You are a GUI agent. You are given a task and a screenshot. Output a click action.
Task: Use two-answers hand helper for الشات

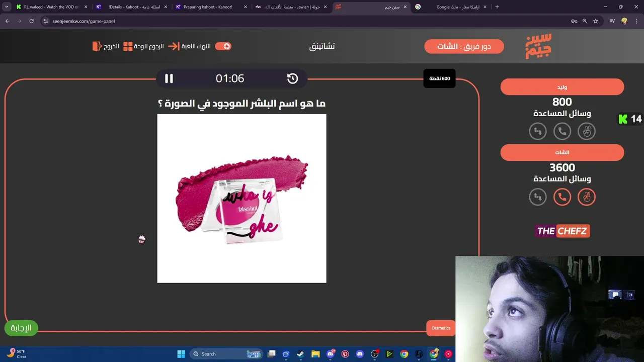coord(586,197)
